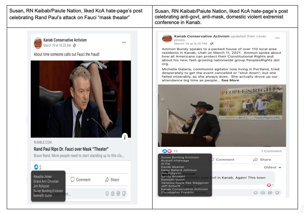Click the heart reaction icon beside 12
Image resolution: width=304 pixels, height=213 pixels.
point(170,151)
